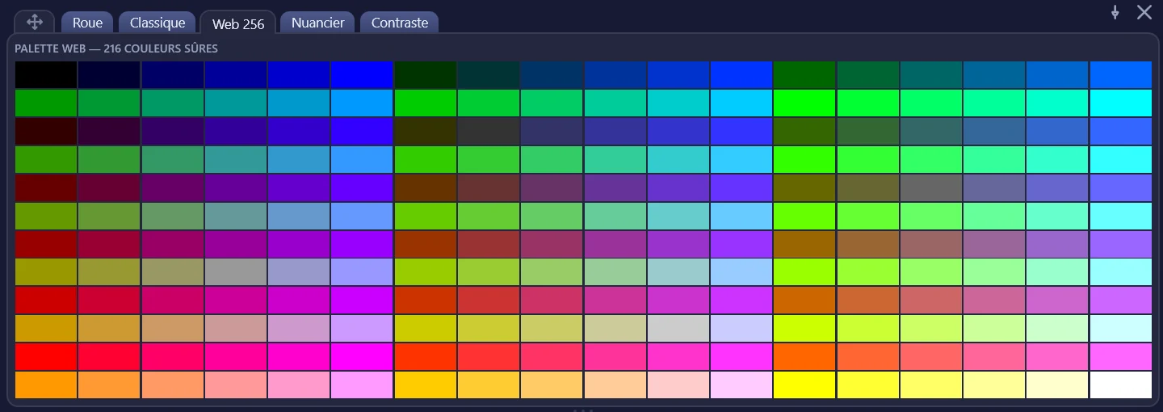This screenshot has height=412, width=1163.
Task: Click the move-panel cross-arrows handle
Action: point(35,23)
